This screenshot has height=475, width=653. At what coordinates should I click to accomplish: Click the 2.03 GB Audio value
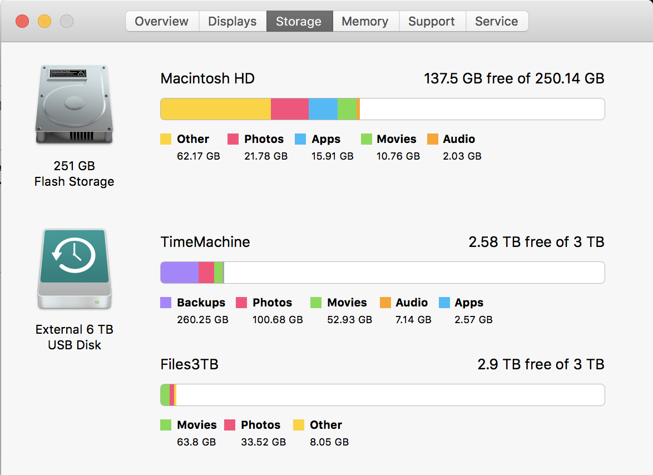pyautogui.click(x=462, y=156)
